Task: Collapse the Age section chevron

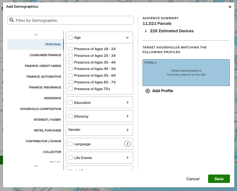Action: click(x=127, y=38)
